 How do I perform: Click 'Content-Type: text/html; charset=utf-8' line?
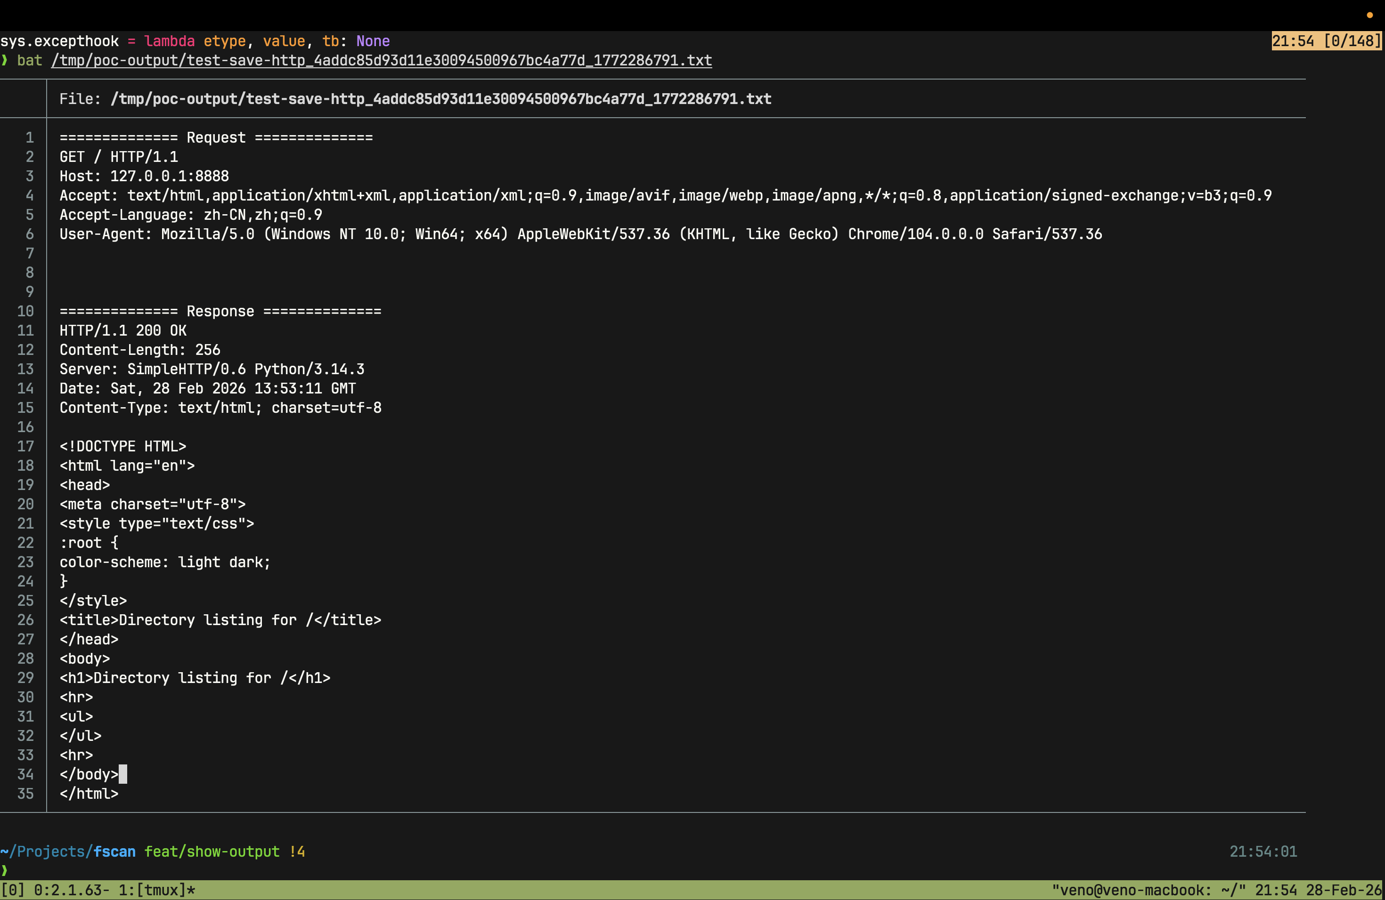(220, 408)
